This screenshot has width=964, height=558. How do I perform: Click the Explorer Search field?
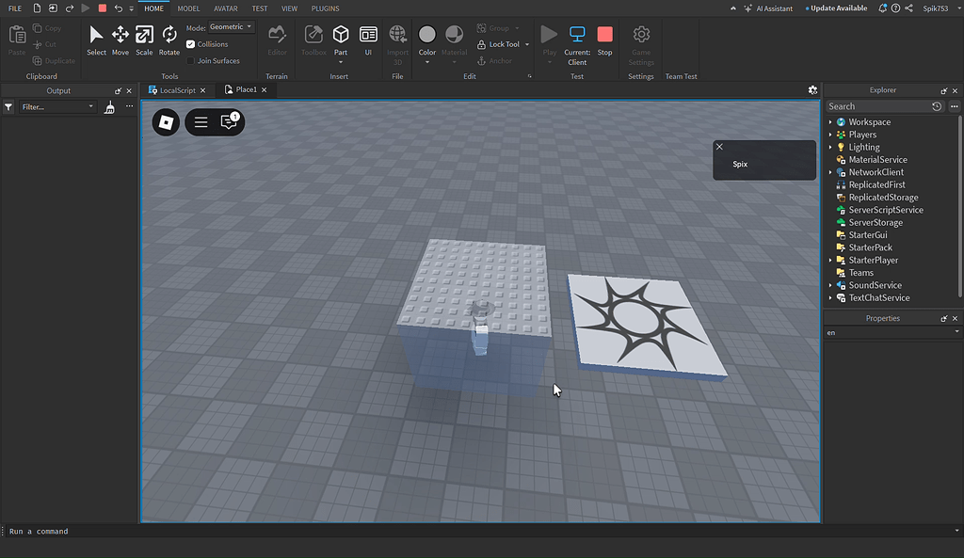pos(878,106)
